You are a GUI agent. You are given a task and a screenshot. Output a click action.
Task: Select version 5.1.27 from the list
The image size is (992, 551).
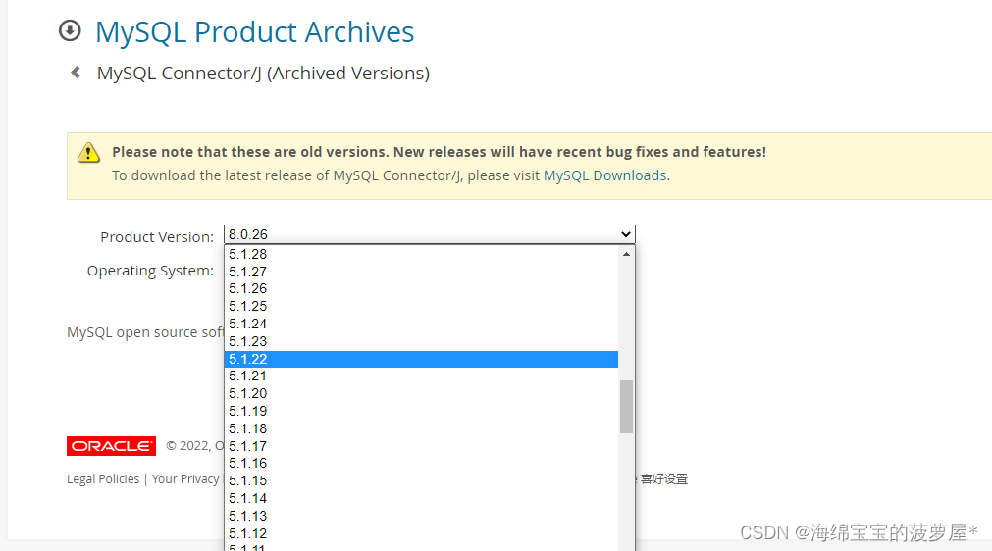point(421,272)
